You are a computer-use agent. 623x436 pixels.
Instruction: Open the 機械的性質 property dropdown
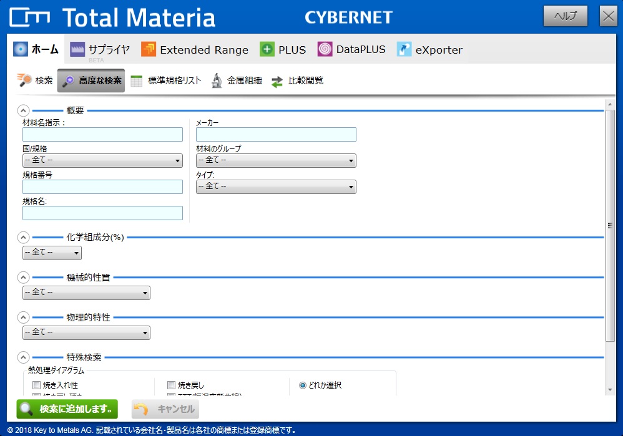coord(86,293)
